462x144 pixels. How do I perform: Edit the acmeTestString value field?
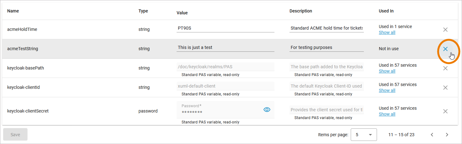pyautogui.click(x=225, y=47)
